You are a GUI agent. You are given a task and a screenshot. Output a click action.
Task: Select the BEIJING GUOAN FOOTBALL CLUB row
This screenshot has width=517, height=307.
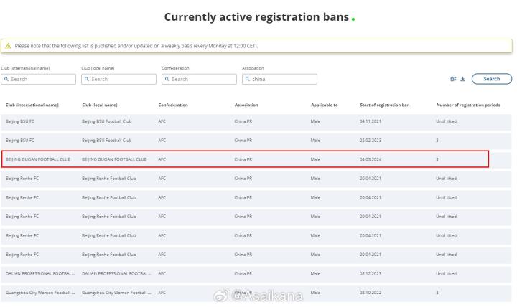244,159
